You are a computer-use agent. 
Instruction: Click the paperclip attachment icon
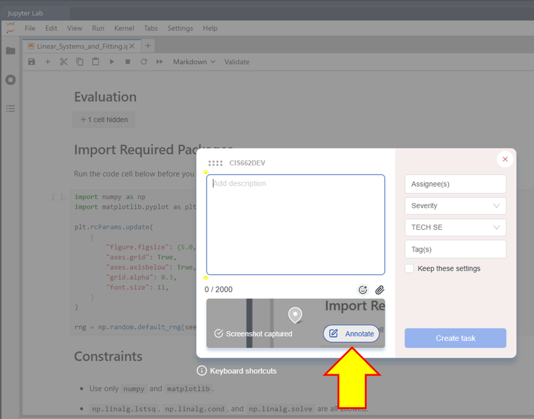point(380,290)
